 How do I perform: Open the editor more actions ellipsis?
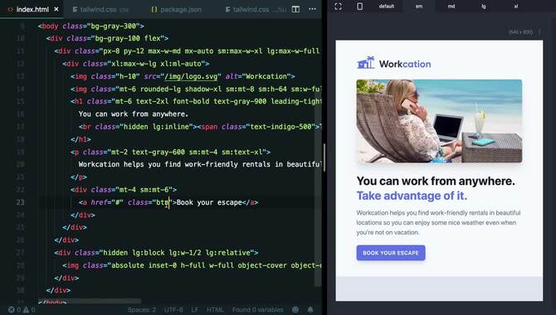[312, 9]
